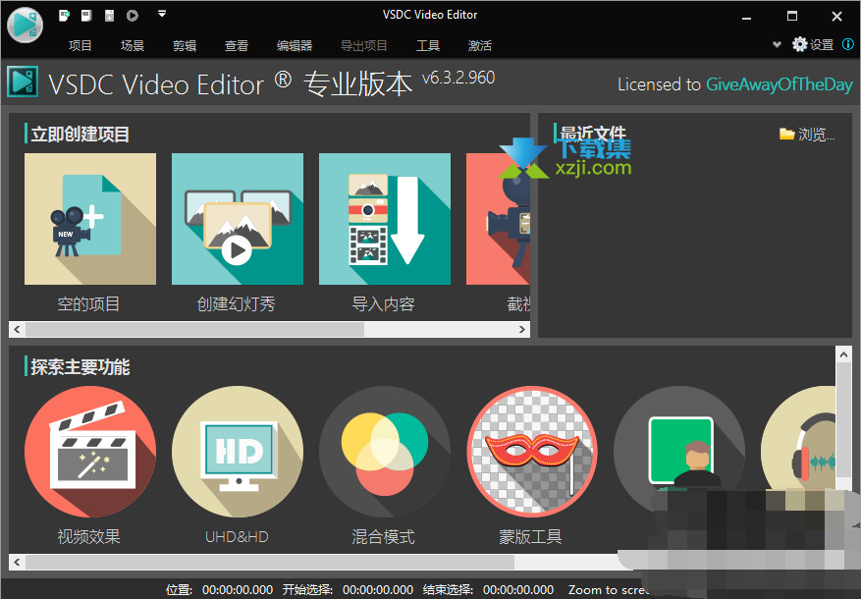Click the 视频效果 clapperboard icon

90,452
